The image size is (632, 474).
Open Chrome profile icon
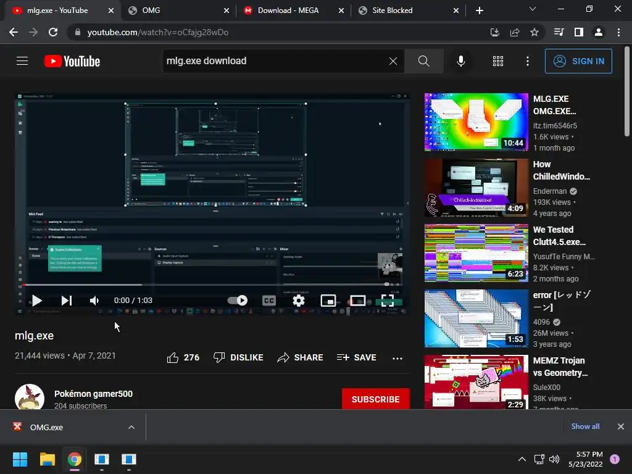[x=599, y=32]
